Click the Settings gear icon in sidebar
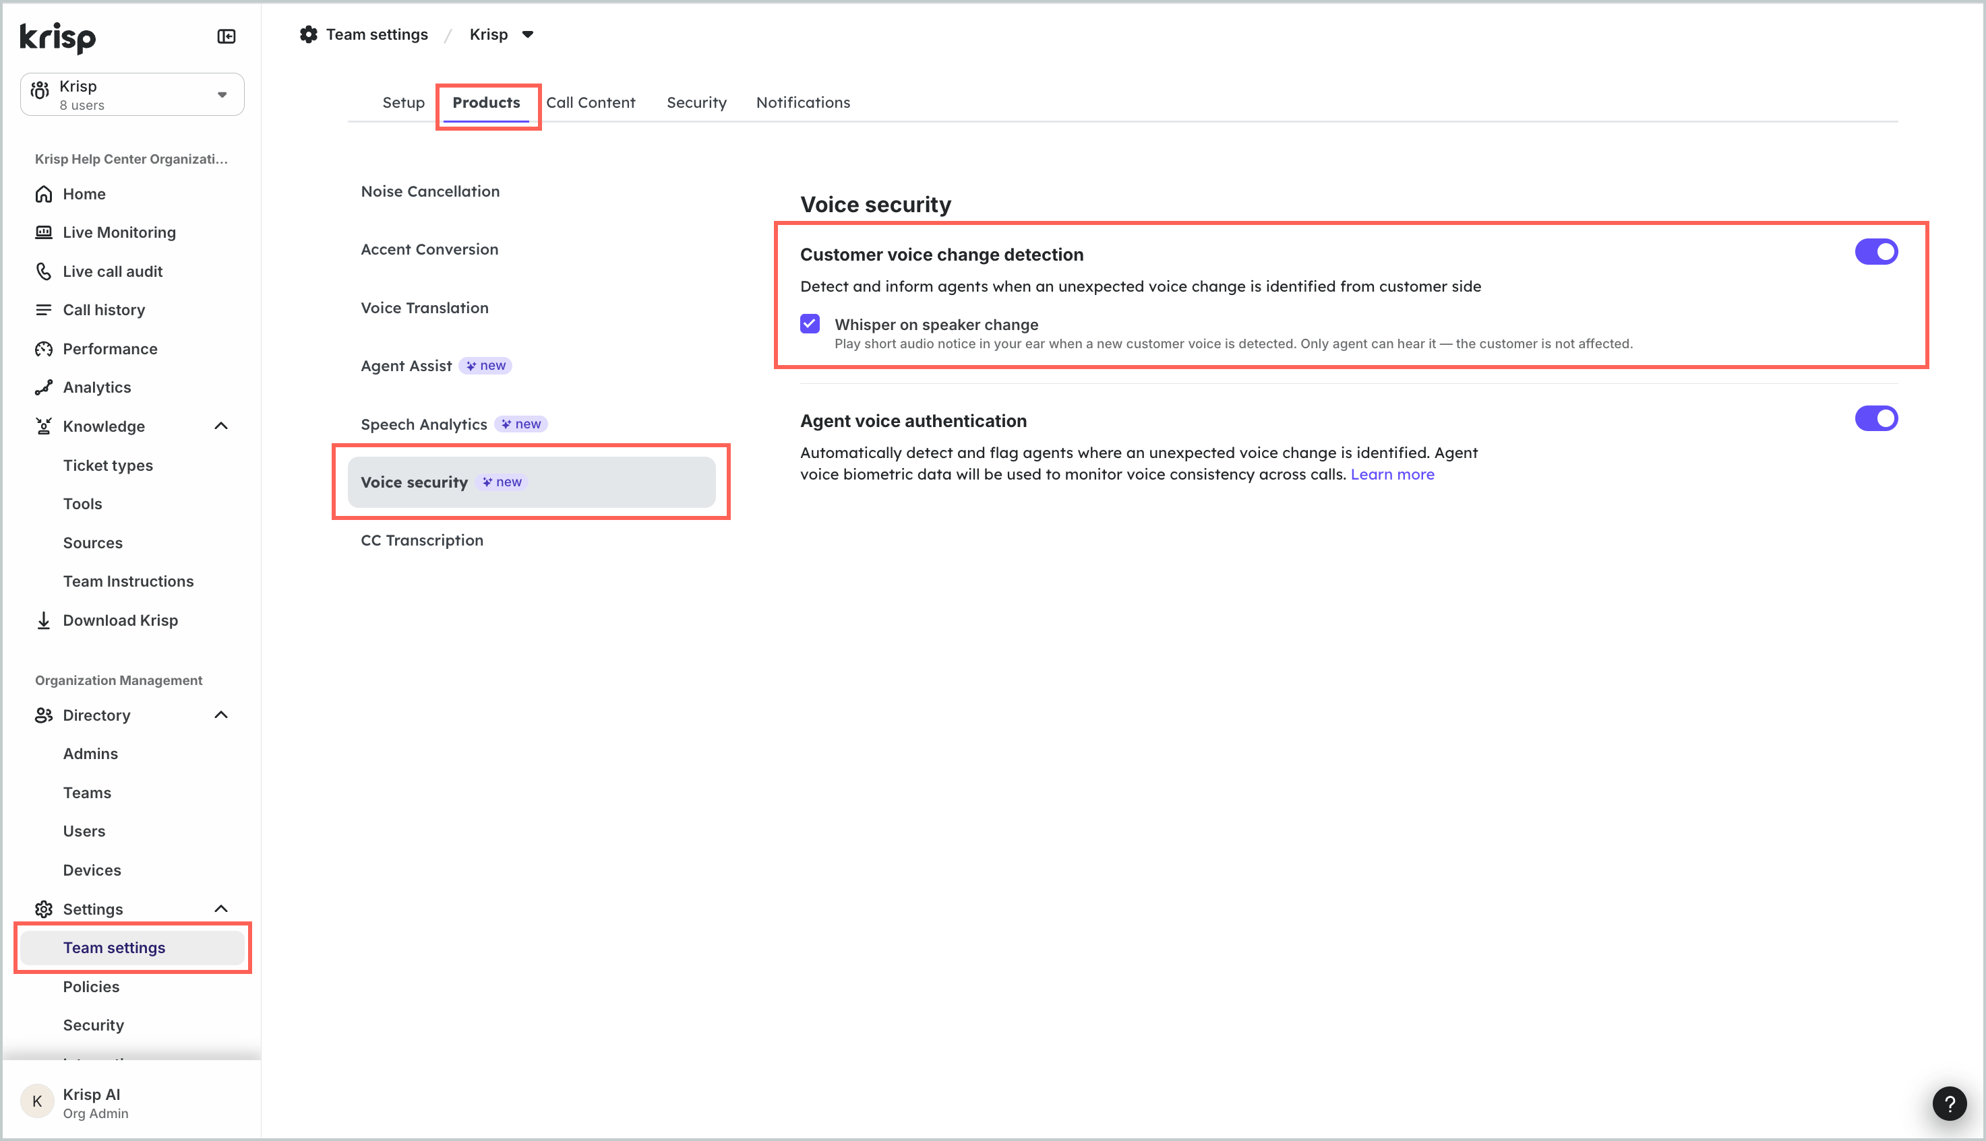1986x1141 pixels. tap(44, 909)
